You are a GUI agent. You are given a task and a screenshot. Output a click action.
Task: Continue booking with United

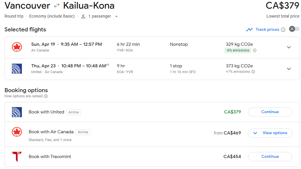tap(270, 112)
